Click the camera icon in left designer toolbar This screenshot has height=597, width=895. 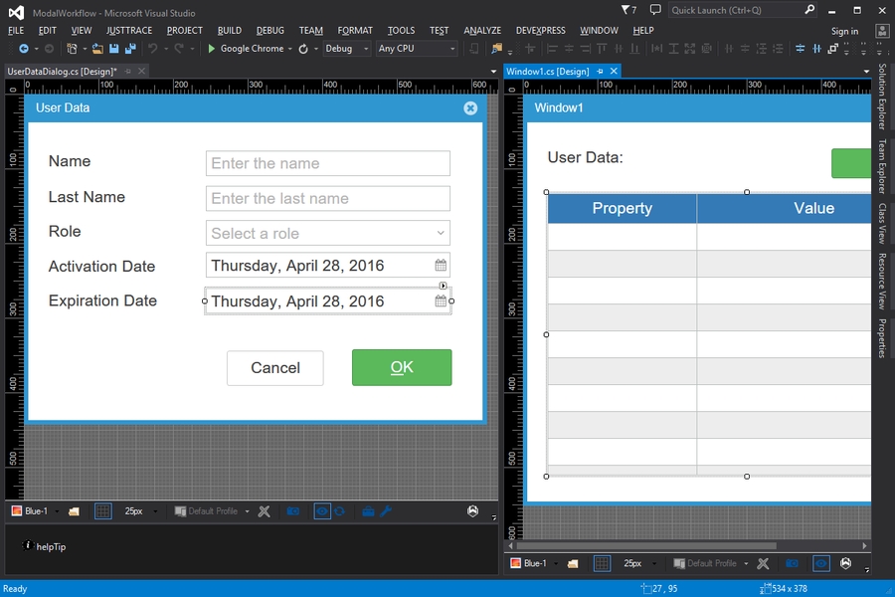[292, 511]
